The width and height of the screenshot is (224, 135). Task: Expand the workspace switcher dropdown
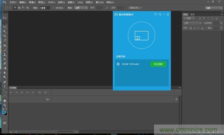tap(214, 8)
